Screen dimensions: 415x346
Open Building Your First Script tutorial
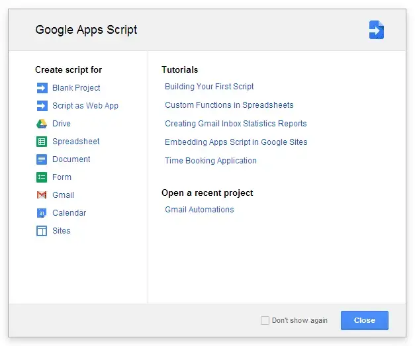click(x=209, y=87)
